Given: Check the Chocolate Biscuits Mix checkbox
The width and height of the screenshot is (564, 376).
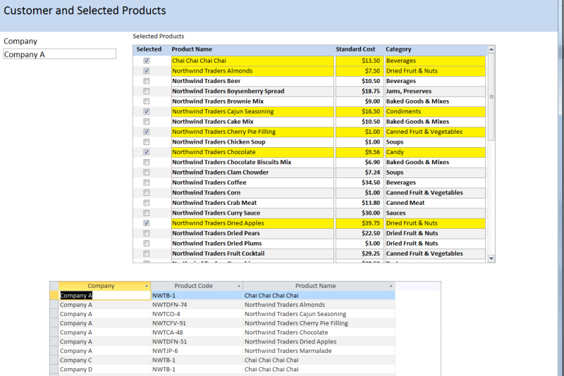Looking at the screenshot, I should click(147, 162).
